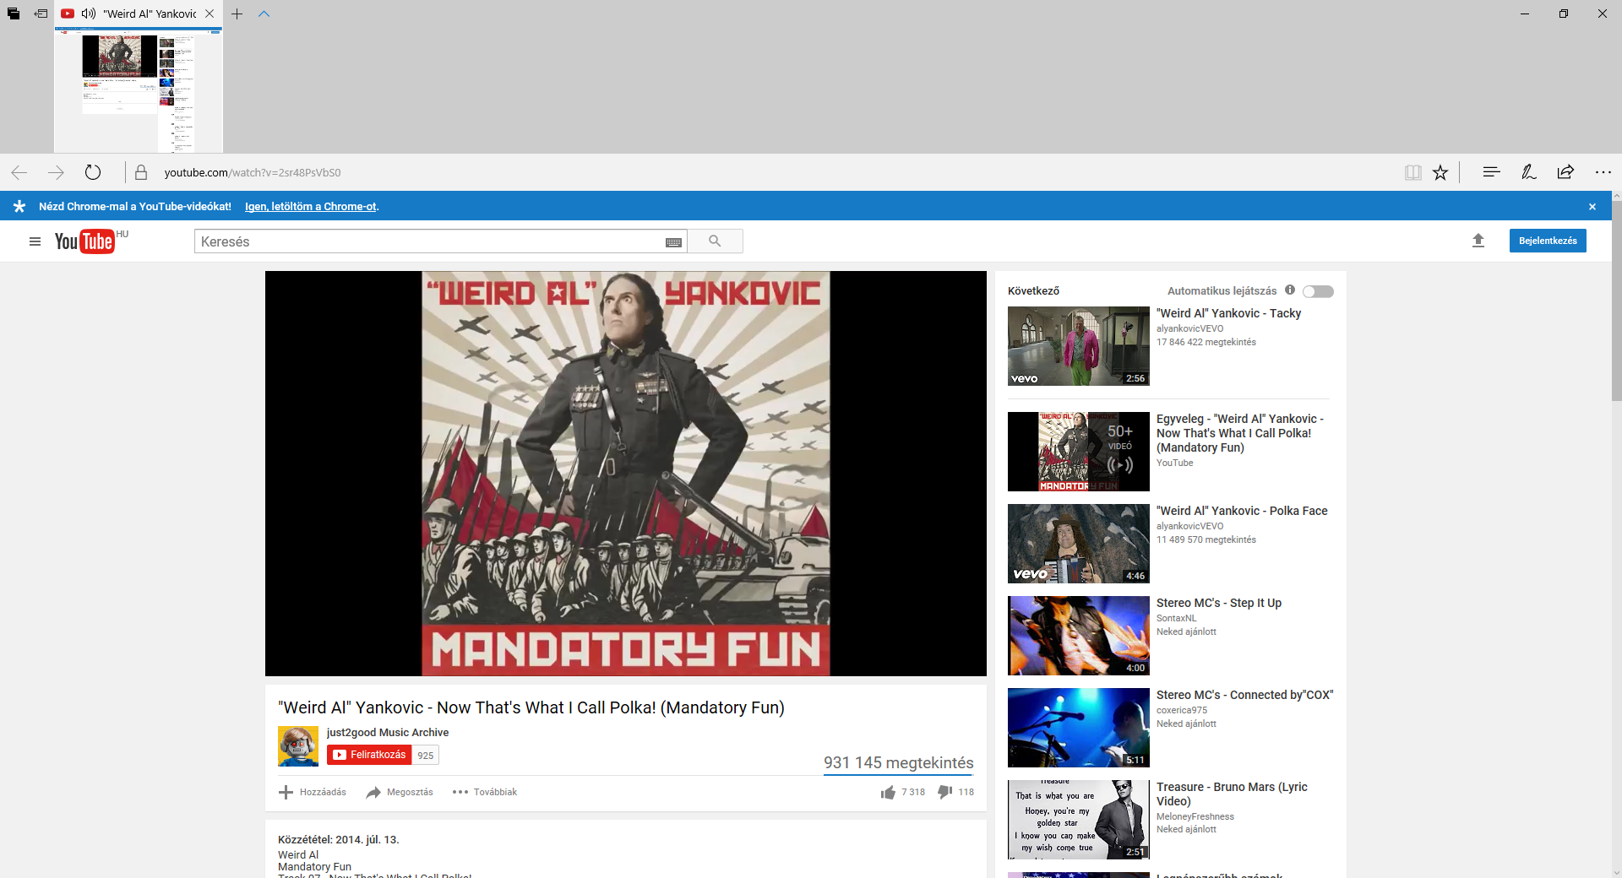
Task: Add page to favorites star
Action: 1440,172
